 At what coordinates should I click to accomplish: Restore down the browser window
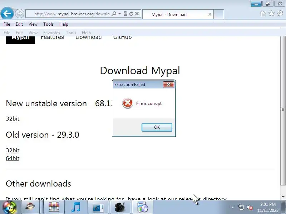(268, 4)
